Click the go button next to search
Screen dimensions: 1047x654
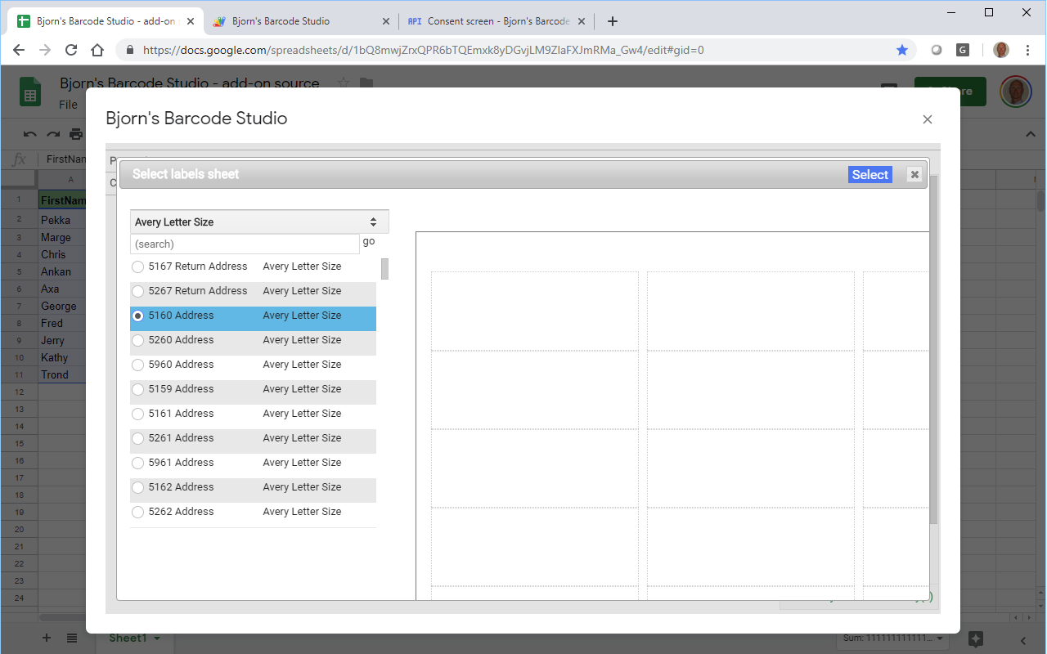pos(369,241)
